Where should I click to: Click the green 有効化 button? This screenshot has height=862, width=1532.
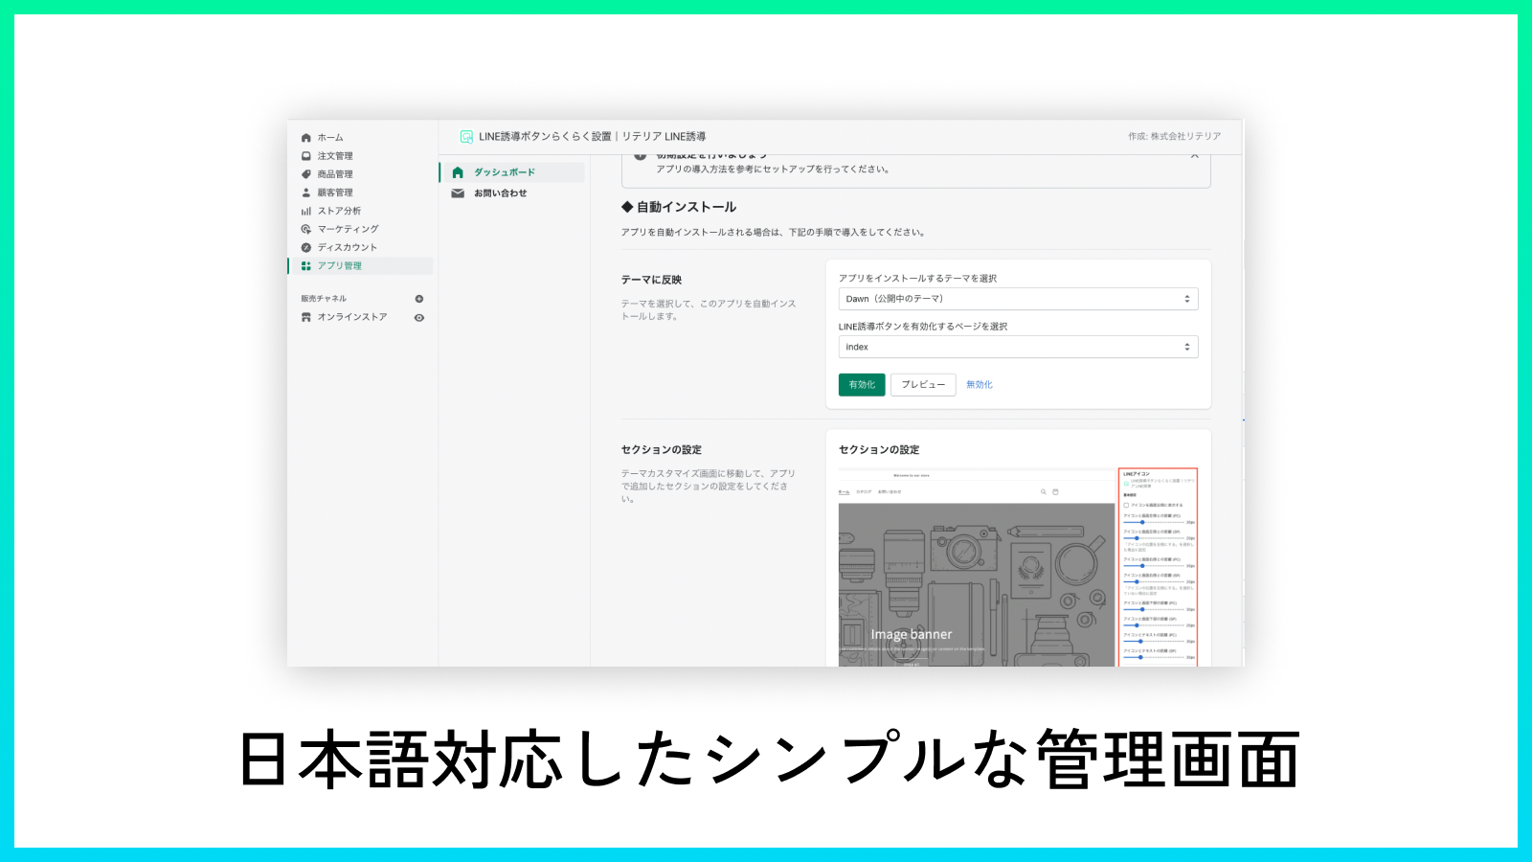(x=862, y=384)
